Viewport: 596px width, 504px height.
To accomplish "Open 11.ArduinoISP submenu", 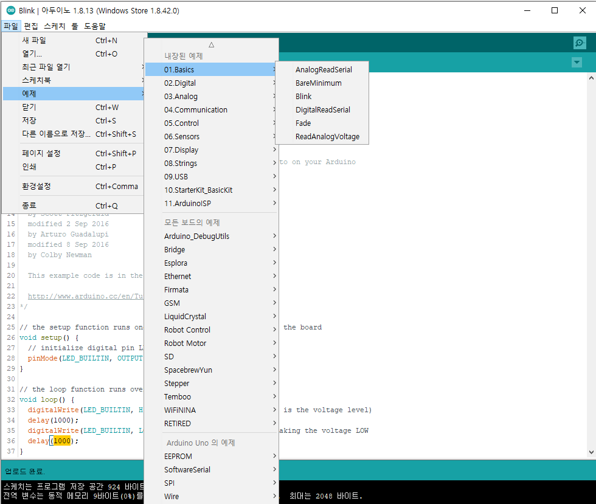I will coord(212,203).
